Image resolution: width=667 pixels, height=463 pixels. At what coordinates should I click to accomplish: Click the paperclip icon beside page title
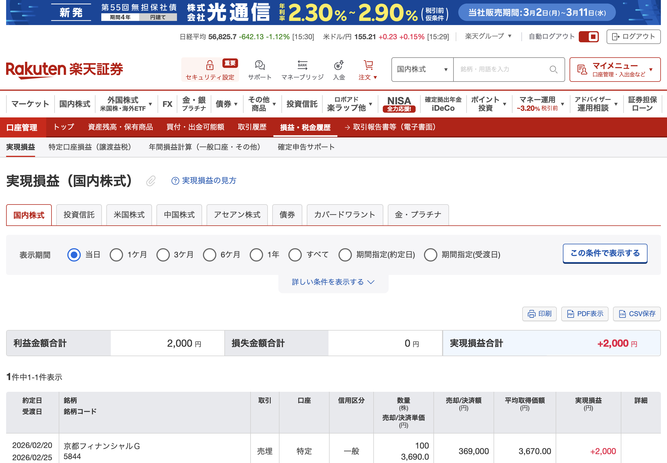[x=151, y=181]
